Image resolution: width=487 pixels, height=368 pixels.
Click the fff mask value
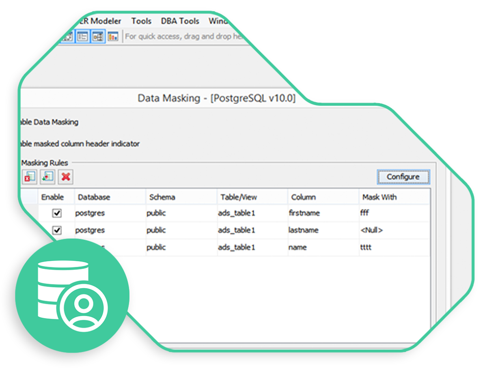pos(364,213)
